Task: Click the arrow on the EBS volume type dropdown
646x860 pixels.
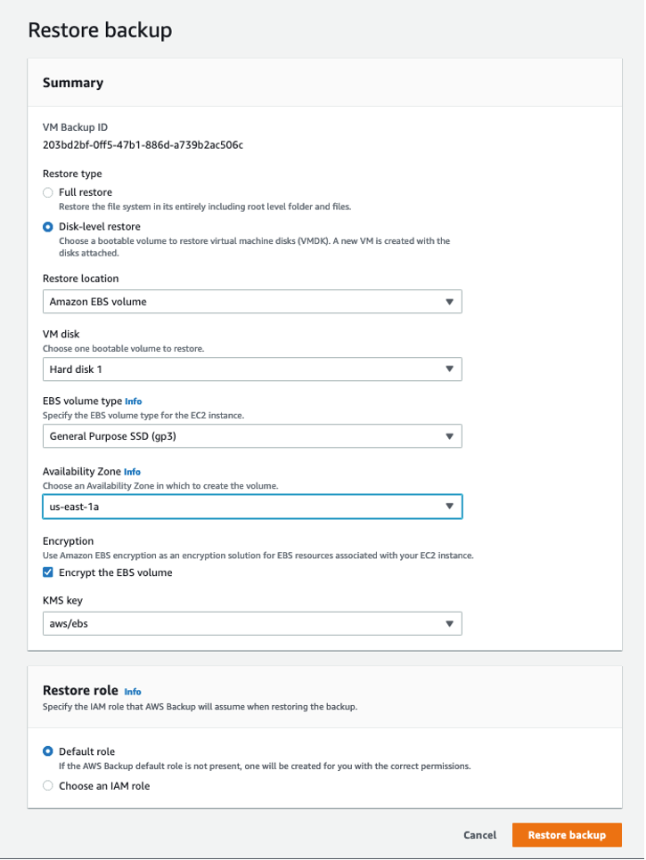Action: (451, 436)
